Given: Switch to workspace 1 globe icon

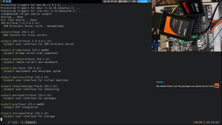Looking at the screenshot, I should click(4, 1).
